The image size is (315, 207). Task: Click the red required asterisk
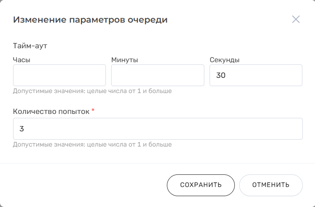(x=93, y=111)
